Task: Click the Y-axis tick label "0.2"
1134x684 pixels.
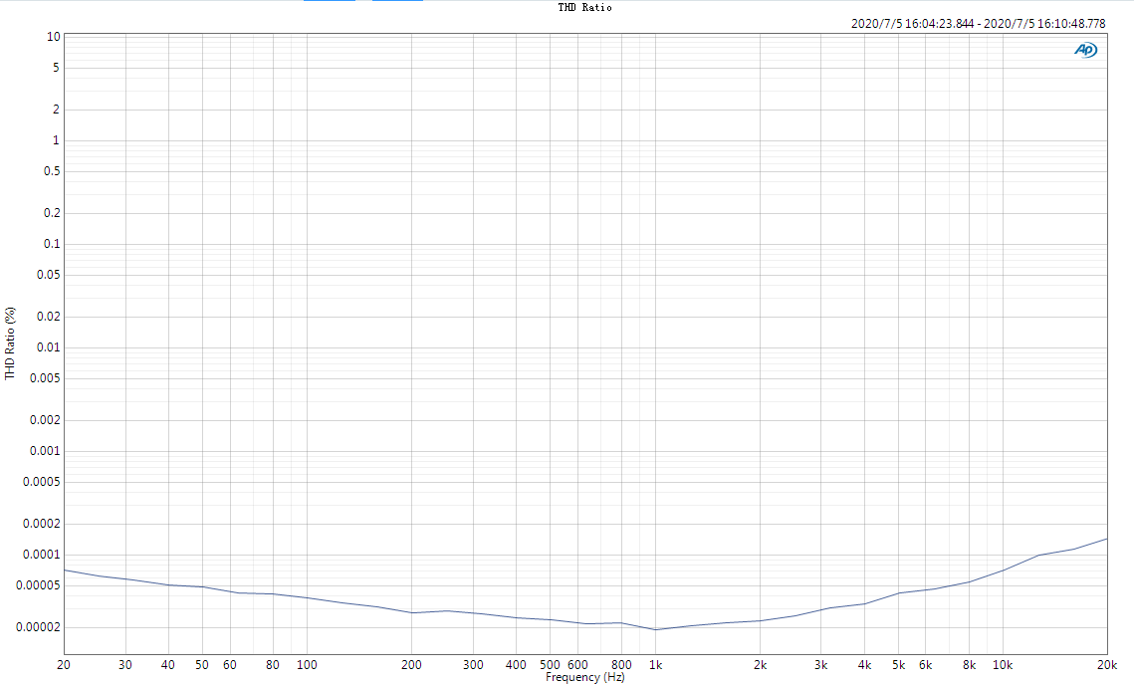Action: tap(52, 213)
